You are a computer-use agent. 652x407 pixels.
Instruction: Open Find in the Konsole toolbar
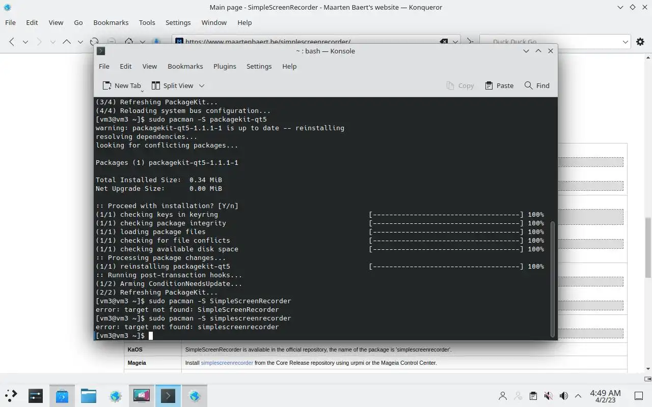537,85
